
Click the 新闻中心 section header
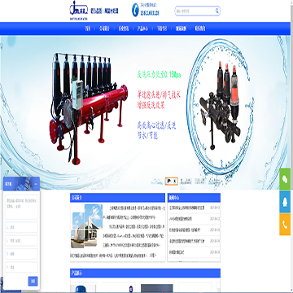194,198
